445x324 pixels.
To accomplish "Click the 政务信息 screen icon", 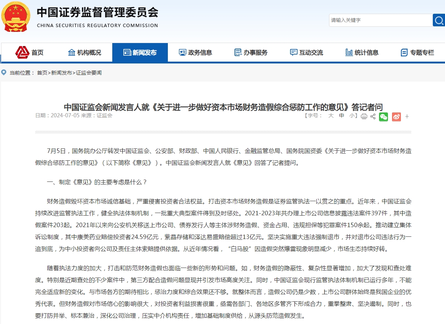I will [x=183, y=52].
